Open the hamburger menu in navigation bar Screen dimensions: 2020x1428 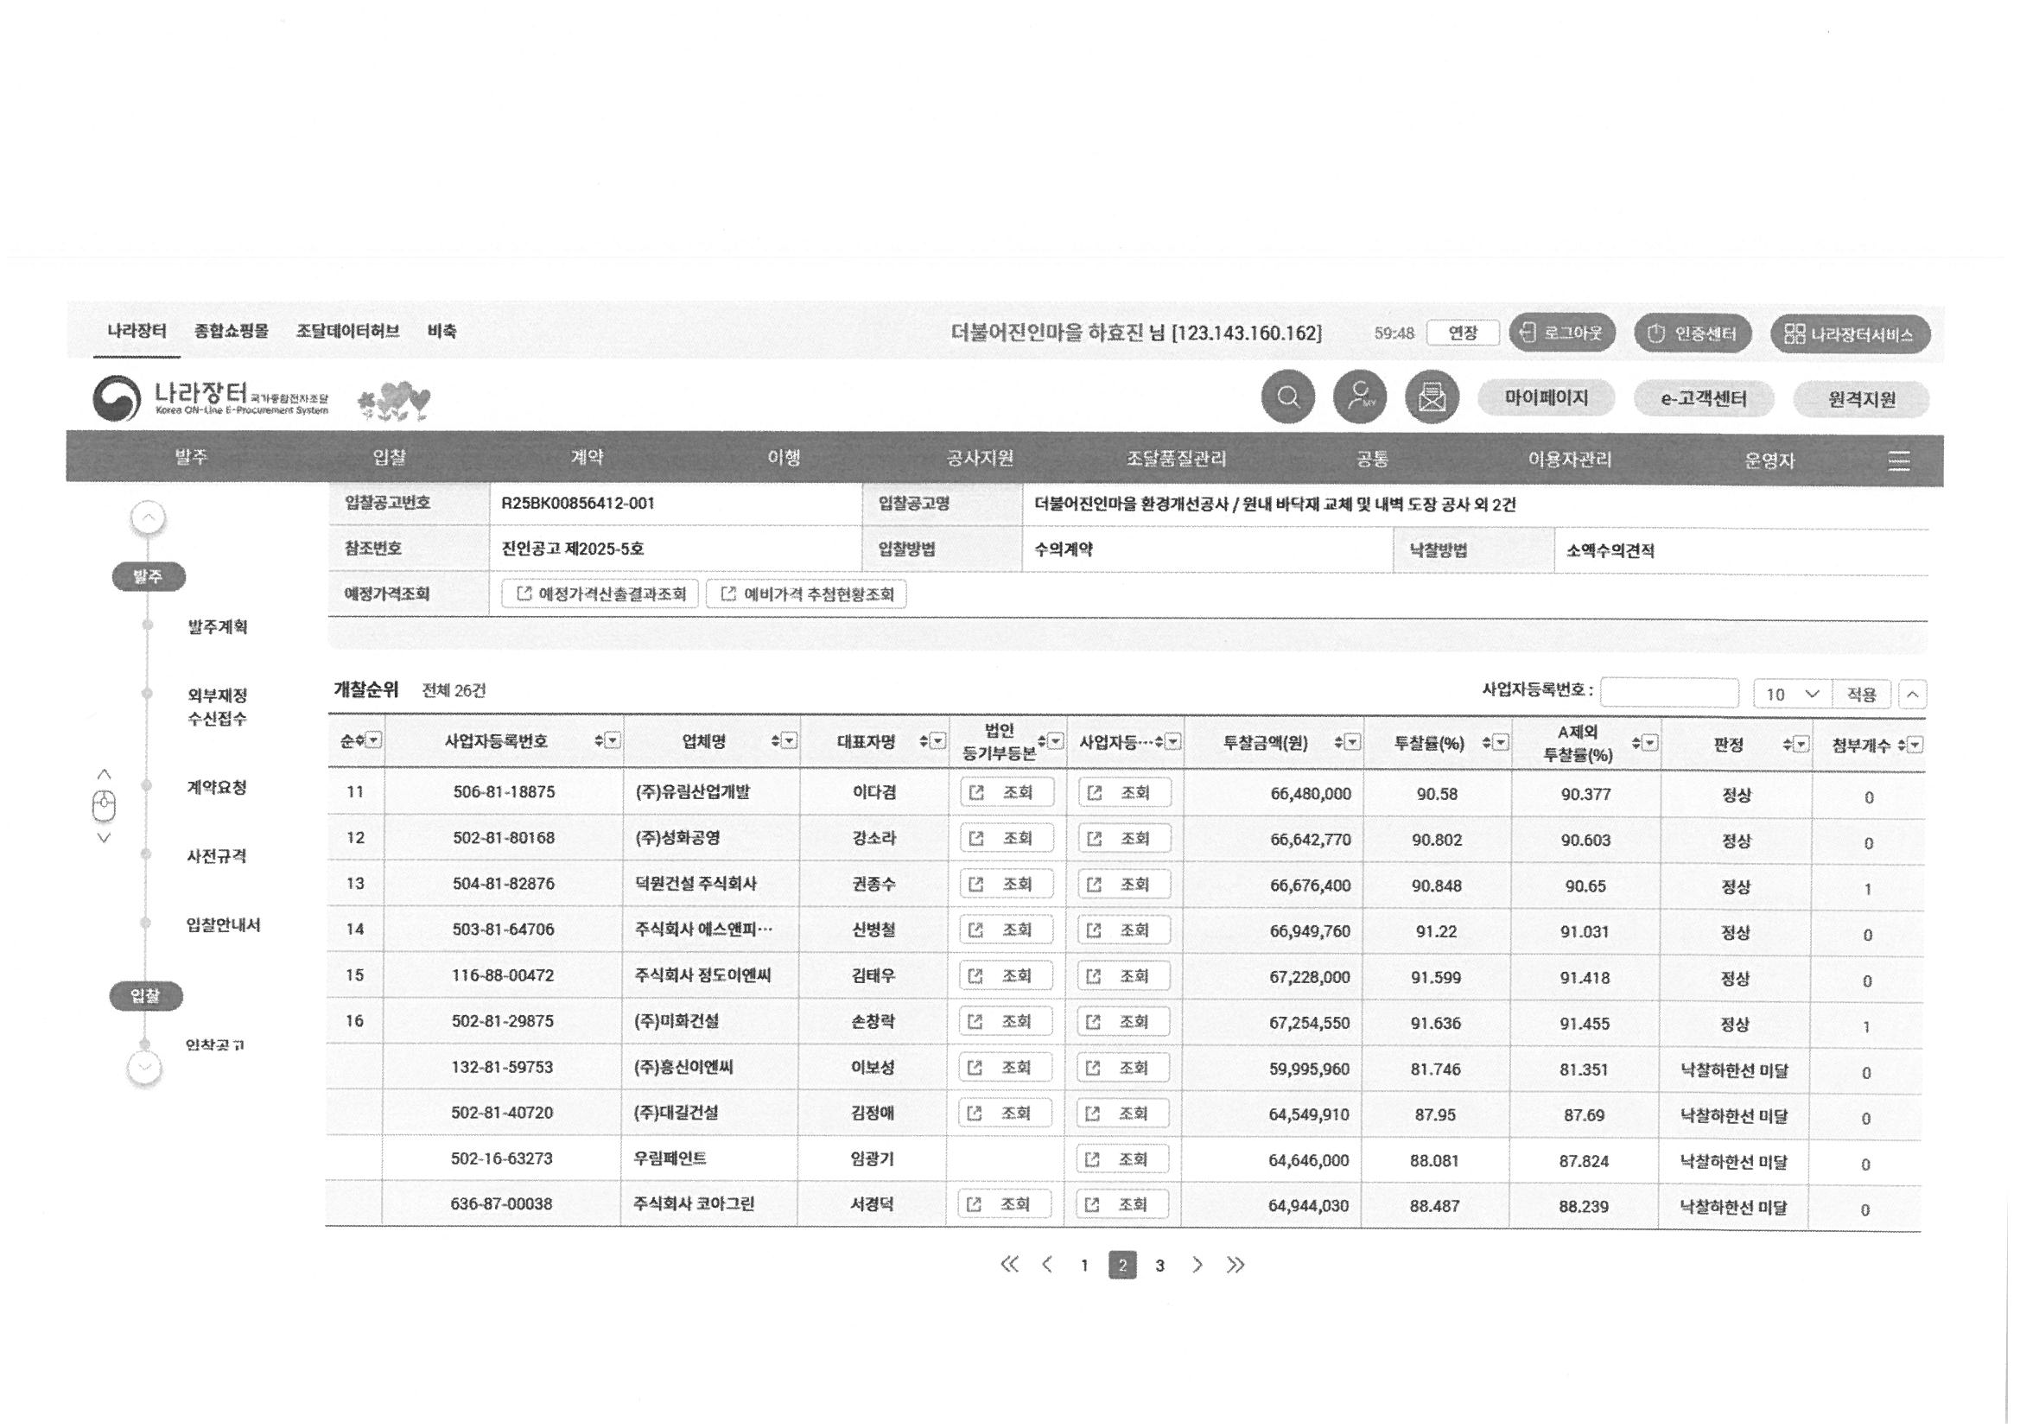(x=1898, y=460)
